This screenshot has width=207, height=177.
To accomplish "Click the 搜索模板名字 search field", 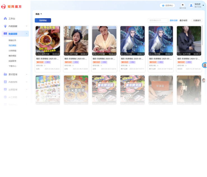I will [158, 20].
